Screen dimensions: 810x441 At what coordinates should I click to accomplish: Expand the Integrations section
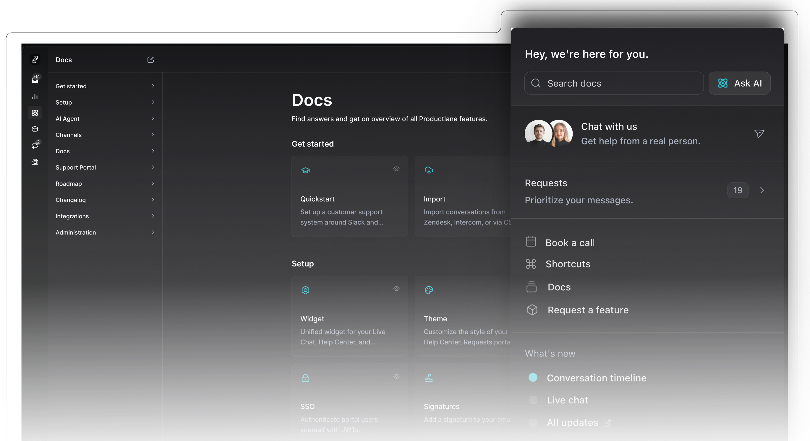click(153, 216)
